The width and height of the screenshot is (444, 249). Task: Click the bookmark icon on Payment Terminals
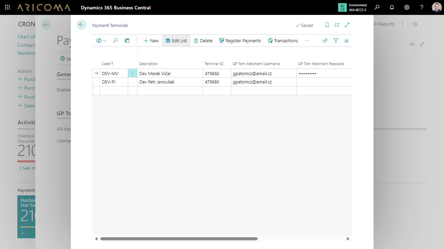pos(327,25)
